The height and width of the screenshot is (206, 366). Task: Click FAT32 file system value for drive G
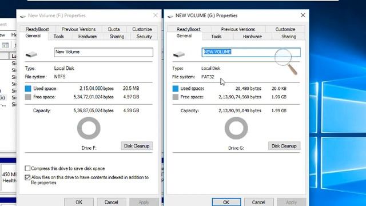click(x=208, y=77)
